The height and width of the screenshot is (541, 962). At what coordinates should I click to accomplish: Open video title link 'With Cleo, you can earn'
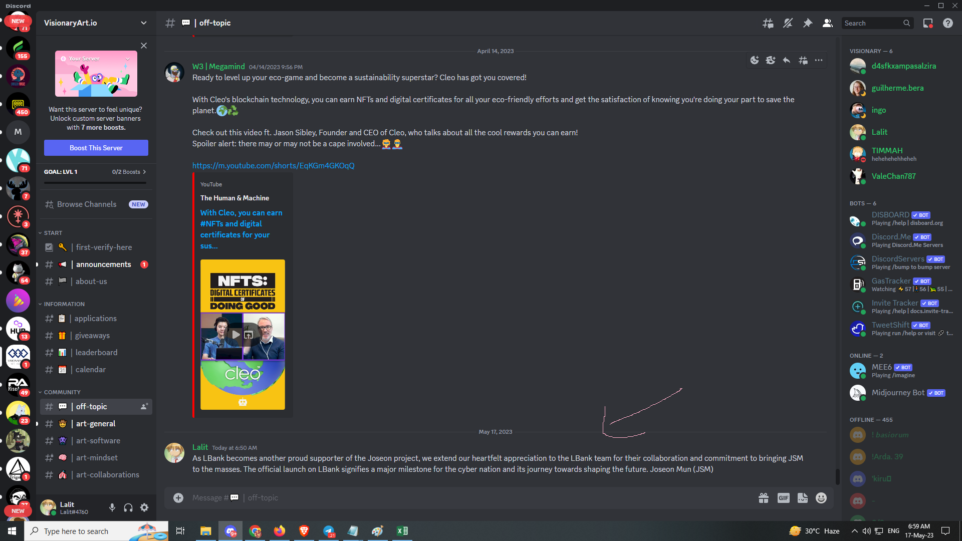pos(242,229)
